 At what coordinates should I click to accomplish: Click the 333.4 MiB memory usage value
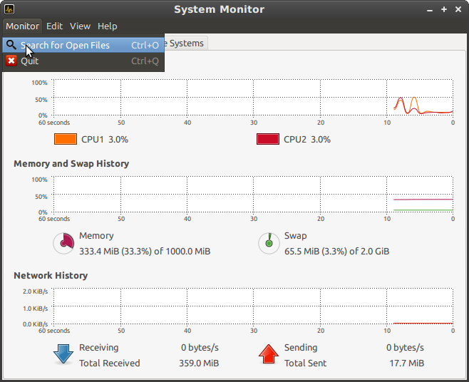[x=145, y=252]
